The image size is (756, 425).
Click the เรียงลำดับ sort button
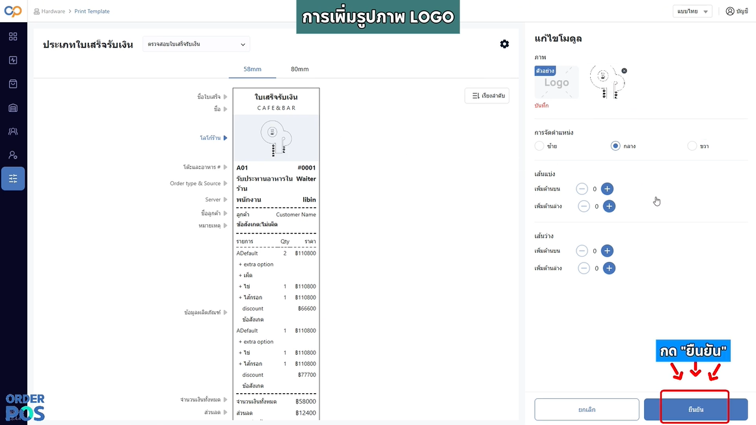coord(487,96)
